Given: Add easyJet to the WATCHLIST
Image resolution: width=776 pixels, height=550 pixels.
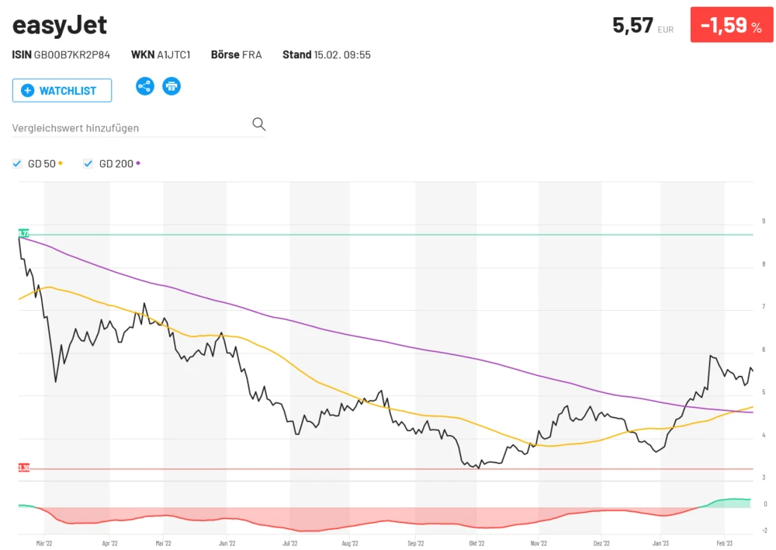Looking at the screenshot, I should 62,91.
